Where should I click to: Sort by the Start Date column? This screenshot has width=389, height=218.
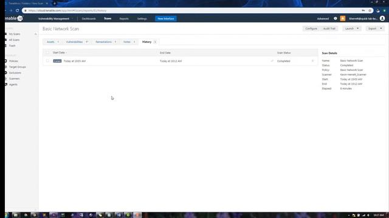coord(59,53)
